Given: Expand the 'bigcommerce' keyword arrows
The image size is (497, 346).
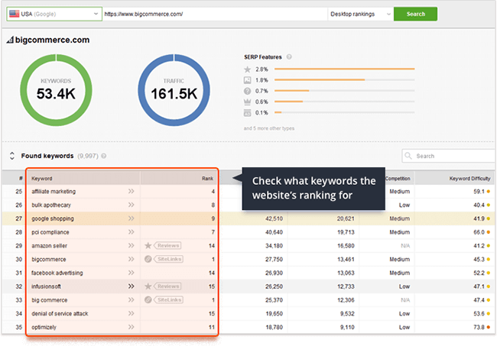Looking at the screenshot, I should pos(132,259).
